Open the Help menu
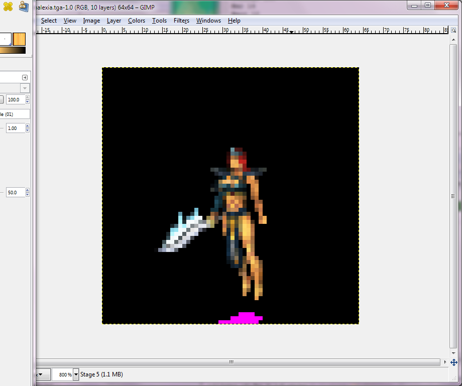Viewport: 462px width, 386px height. coord(234,21)
